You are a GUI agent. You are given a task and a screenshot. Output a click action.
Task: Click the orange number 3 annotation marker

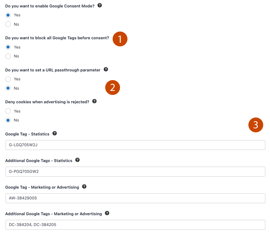coord(256,125)
